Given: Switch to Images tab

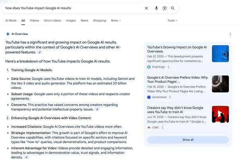Looking at the screenshot, I should 71,21.
